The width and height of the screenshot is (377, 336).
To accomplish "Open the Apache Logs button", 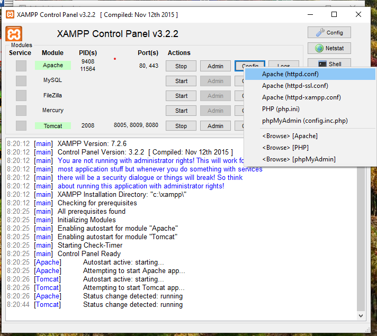I will click(284, 65).
